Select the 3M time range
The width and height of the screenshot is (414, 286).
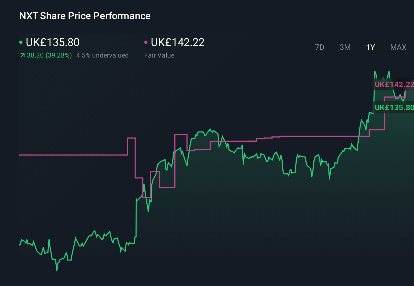(345, 47)
